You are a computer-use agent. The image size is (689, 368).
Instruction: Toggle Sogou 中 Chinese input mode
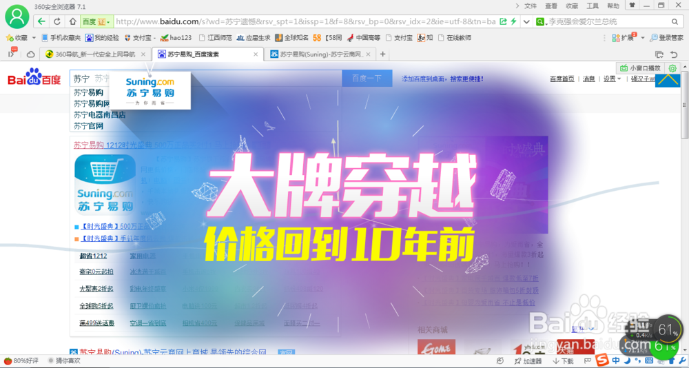click(x=616, y=361)
